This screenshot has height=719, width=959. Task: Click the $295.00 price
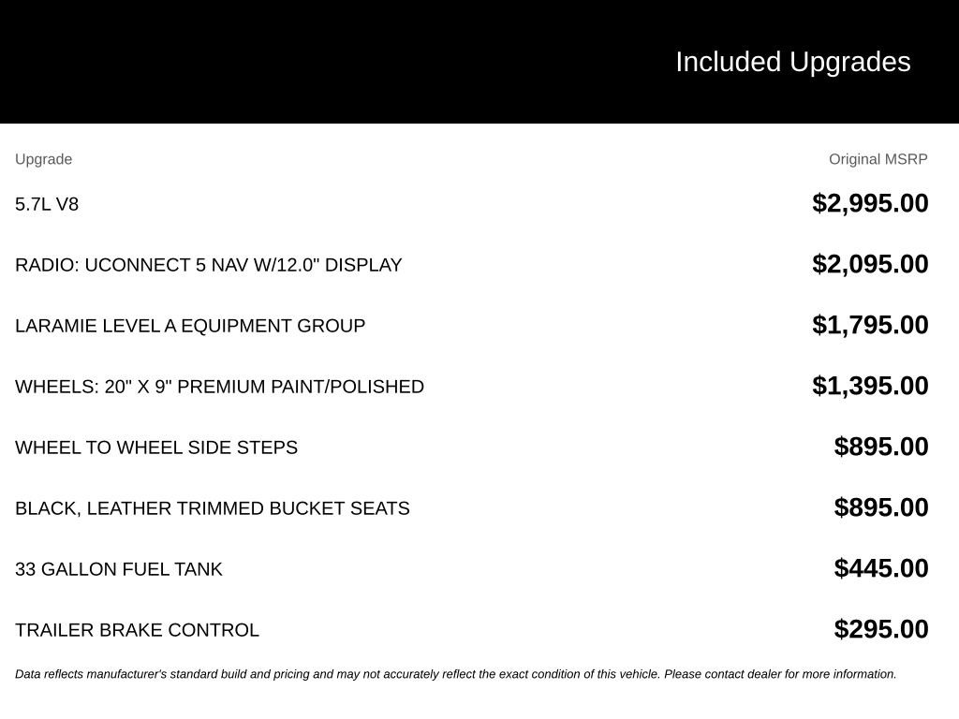pos(880,629)
